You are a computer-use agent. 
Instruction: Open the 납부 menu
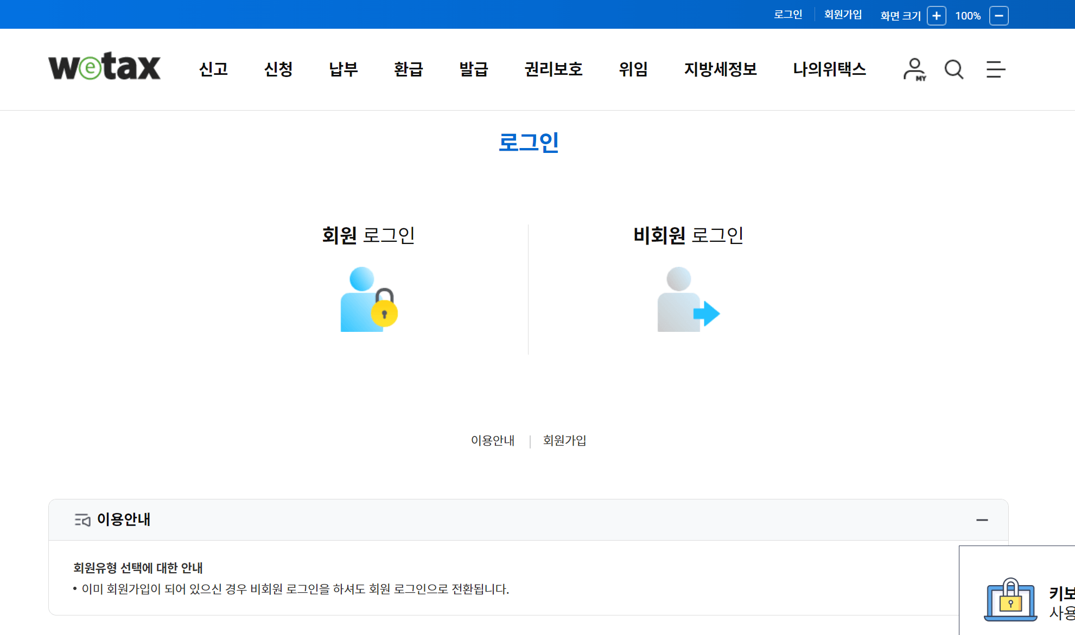[344, 69]
